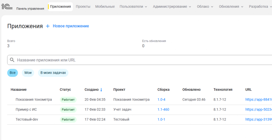Expand the Администрирование dropdown menu
272x140 pixels.
(x=172, y=7)
